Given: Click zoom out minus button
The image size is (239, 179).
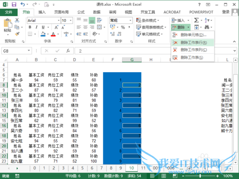Looking at the screenshot, I should (x=183, y=176).
